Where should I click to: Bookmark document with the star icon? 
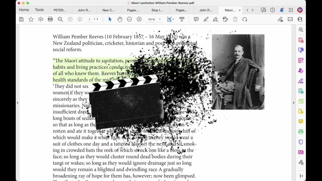tap(31, 19)
